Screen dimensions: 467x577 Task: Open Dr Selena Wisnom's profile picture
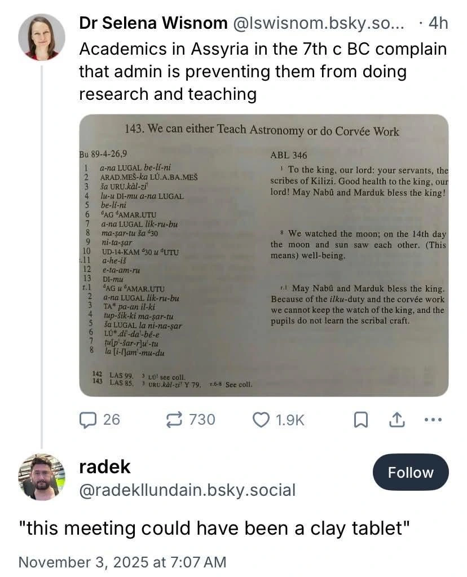(x=42, y=37)
